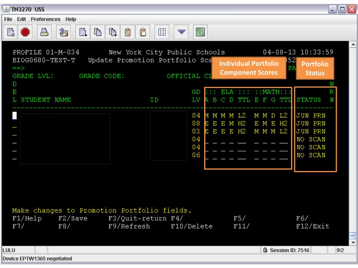
Task: Click the F10/Delete key label
Action: 192,226
